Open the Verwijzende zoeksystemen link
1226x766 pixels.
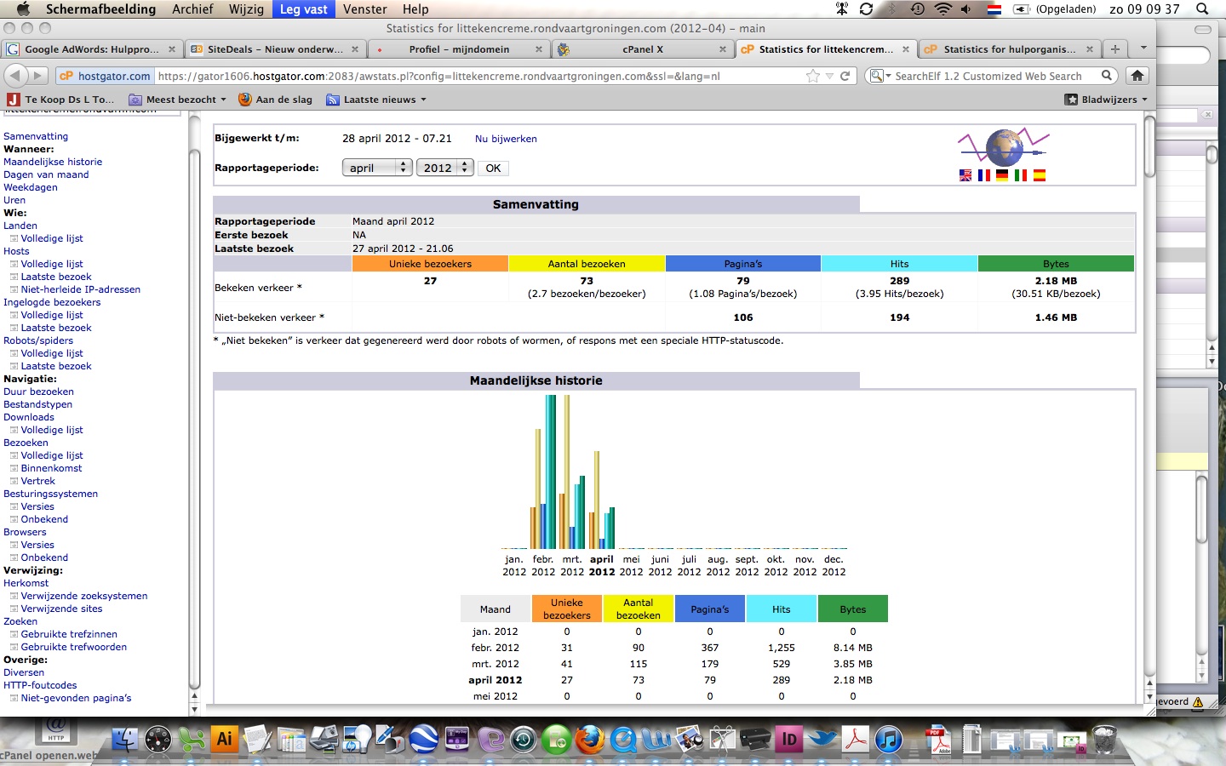tap(84, 596)
